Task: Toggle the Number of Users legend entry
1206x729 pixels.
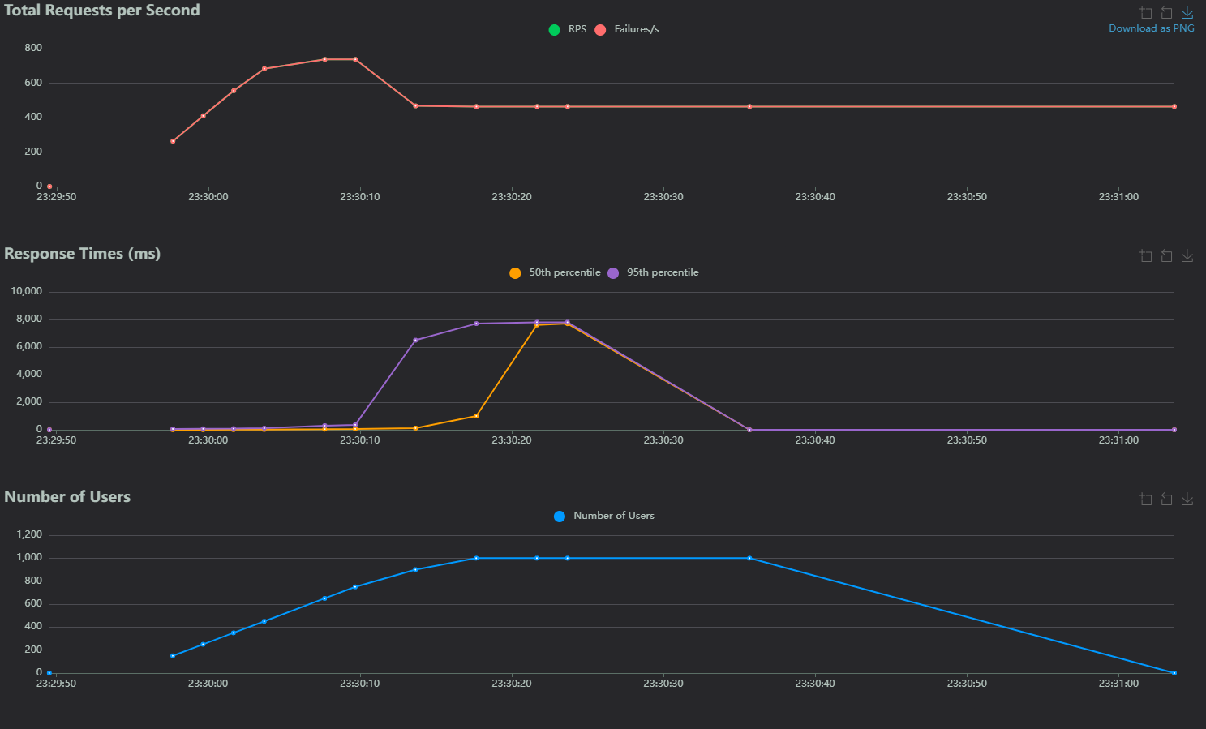Action: [604, 516]
